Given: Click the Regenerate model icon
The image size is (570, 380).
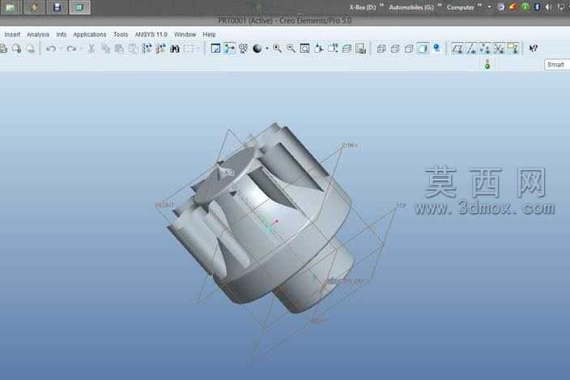Looking at the screenshot, I should coord(147,49).
